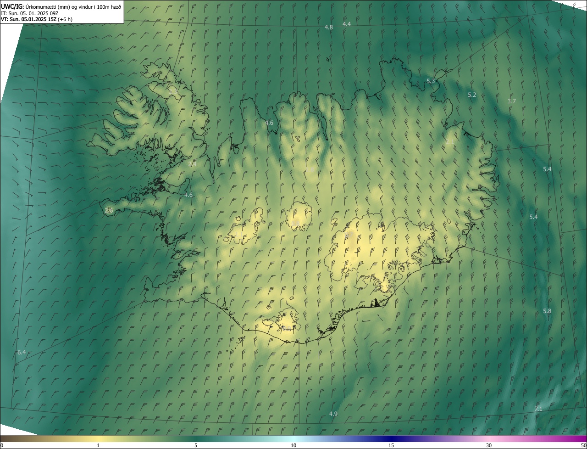Click the '1' tick label on the color scale
The height and width of the screenshot is (449, 587).
pos(98,446)
